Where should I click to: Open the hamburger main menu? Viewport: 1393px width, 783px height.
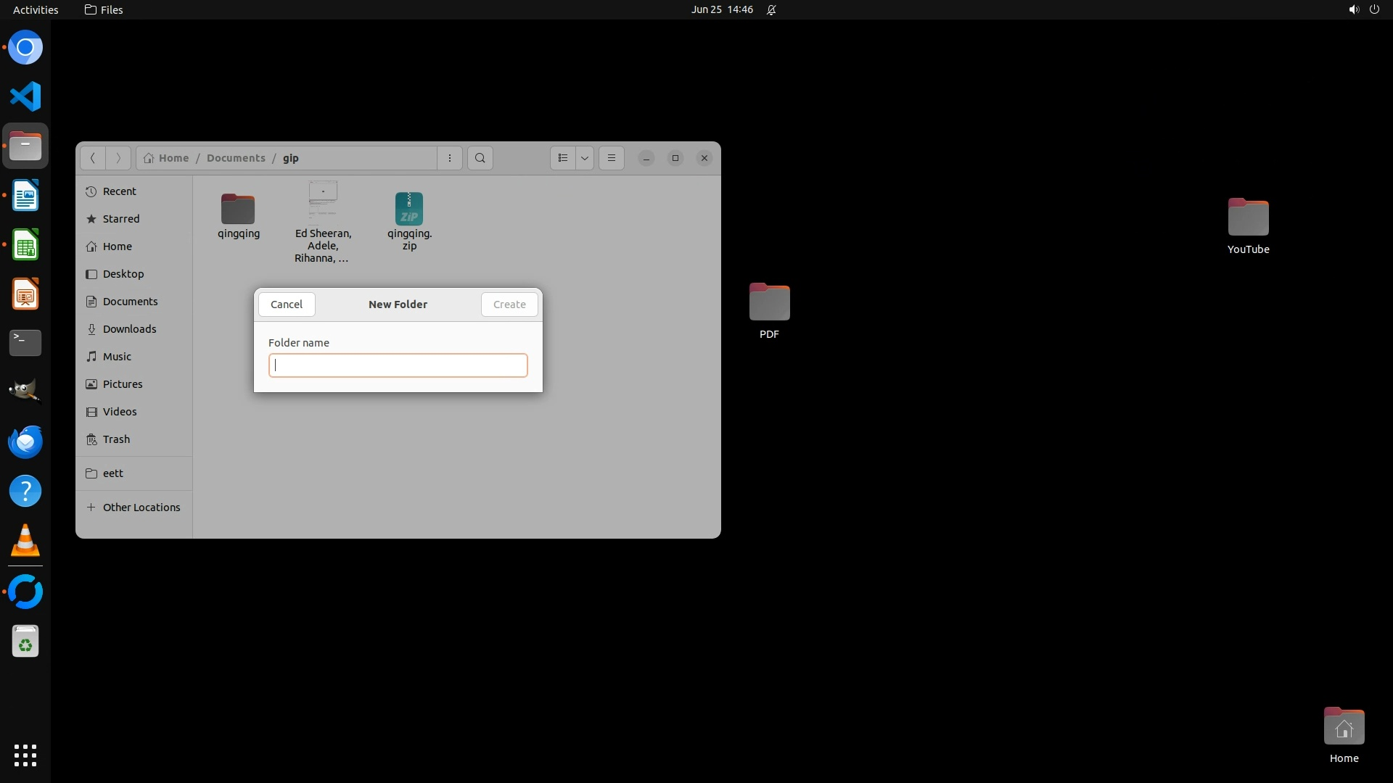click(x=611, y=158)
